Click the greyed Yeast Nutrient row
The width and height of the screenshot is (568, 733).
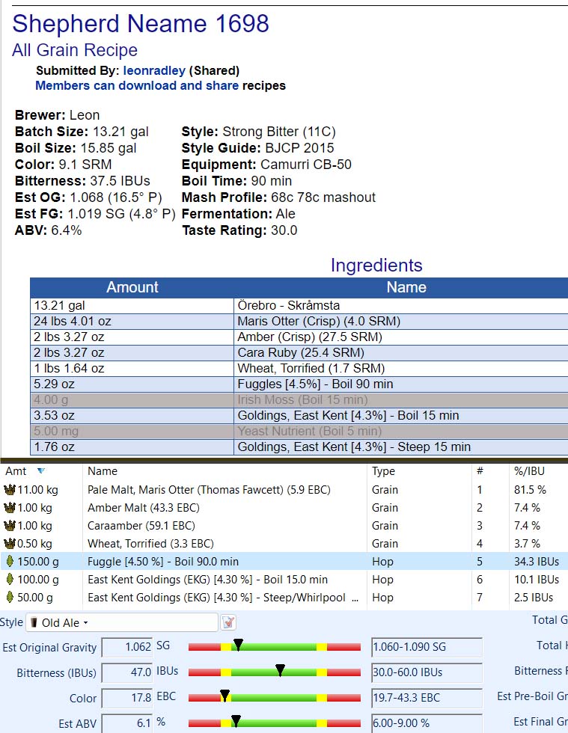pos(299,432)
